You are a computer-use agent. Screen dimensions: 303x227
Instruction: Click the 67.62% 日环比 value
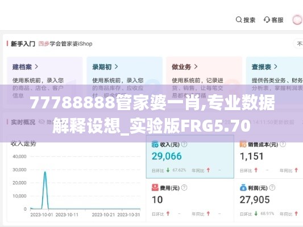[x=179, y=170]
